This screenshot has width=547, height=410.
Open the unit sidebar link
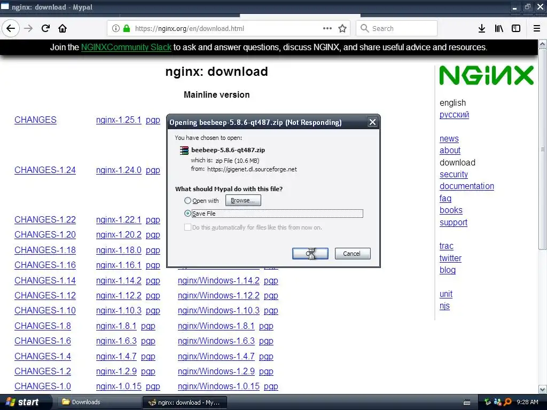[x=446, y=294]
